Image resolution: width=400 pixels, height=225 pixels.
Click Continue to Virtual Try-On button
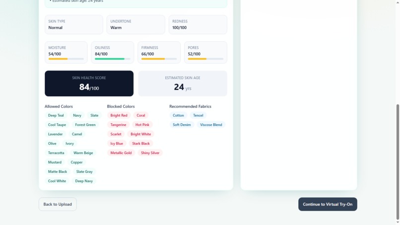[328, 204]
